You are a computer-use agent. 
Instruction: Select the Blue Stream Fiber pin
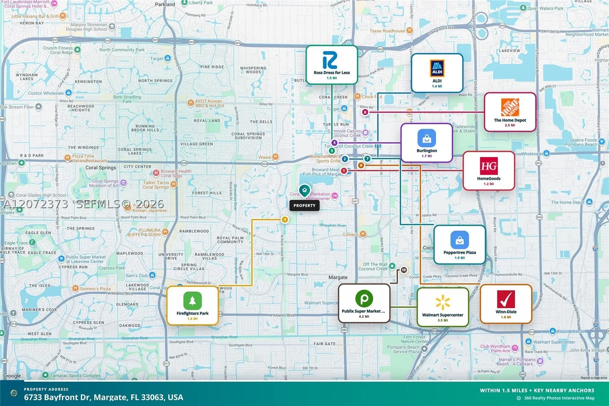[38, 107]
